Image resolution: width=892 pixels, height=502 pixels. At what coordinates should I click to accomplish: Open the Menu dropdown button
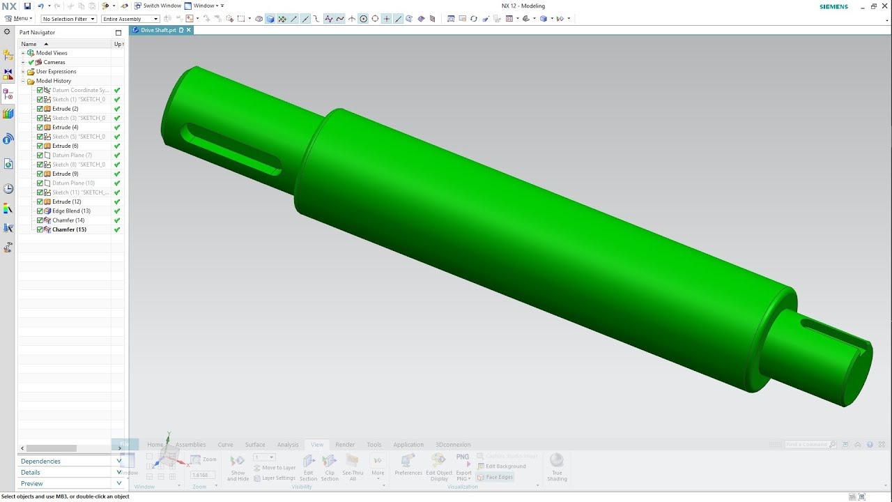pos(18,18)
